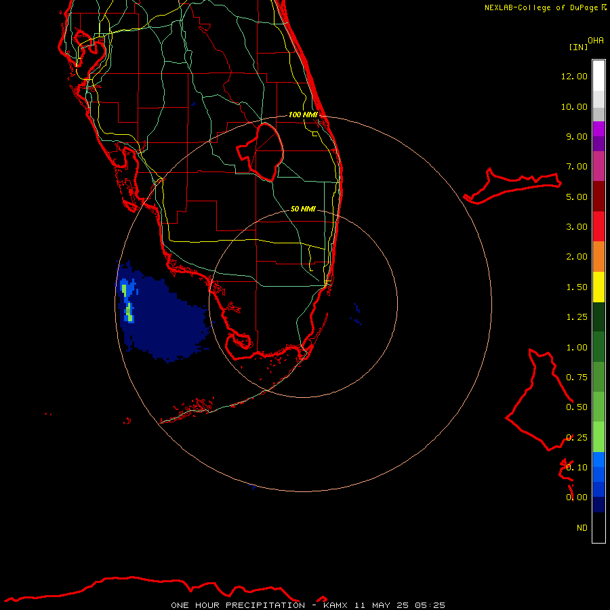The height and width of the screenshot is (610, 610).
Task: Select the navy swatch below 0.00
Action: (x=598, y=504)
